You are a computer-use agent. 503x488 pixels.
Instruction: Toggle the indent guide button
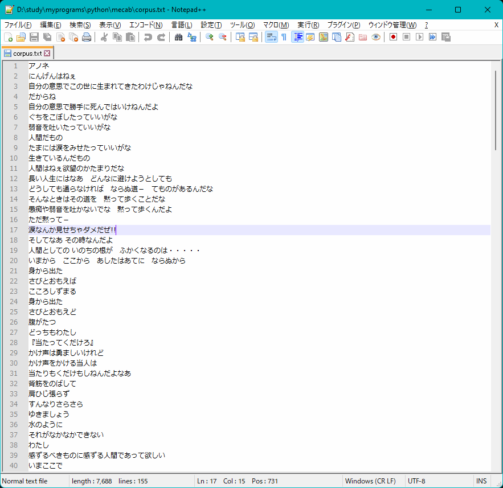pyautogui.click(x=298, y=37)
